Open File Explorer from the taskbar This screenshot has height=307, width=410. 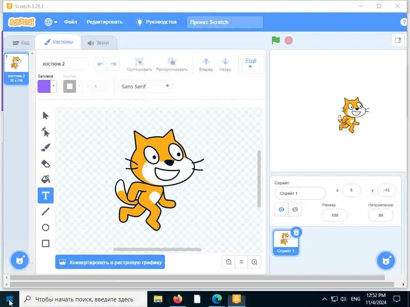(x=158, y=299)
